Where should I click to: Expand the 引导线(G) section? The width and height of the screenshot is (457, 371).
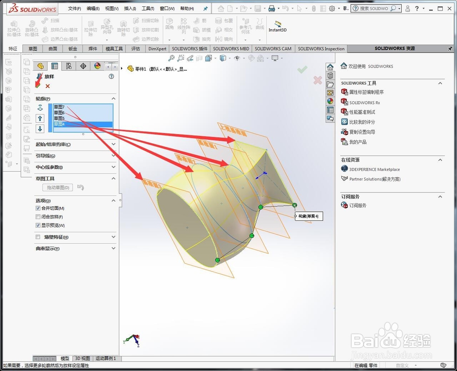(113, 156)
